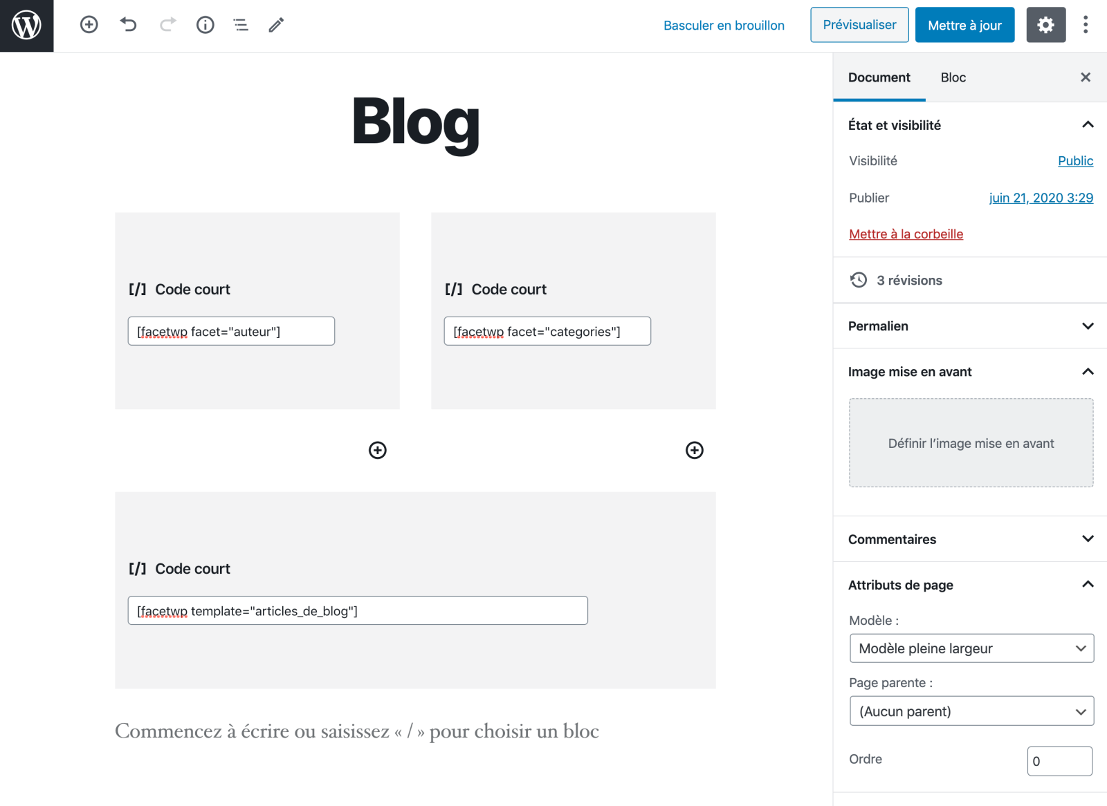Switch the post to draft via Basculer en brouillon
This screenshot has width=1107, height=806.
pyautogui.click(x=724, y=25)
